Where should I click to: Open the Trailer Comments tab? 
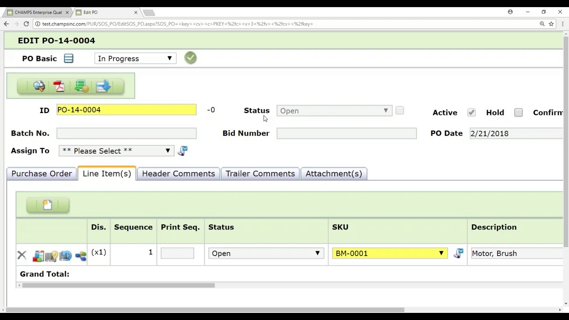(x=260, y=174)
